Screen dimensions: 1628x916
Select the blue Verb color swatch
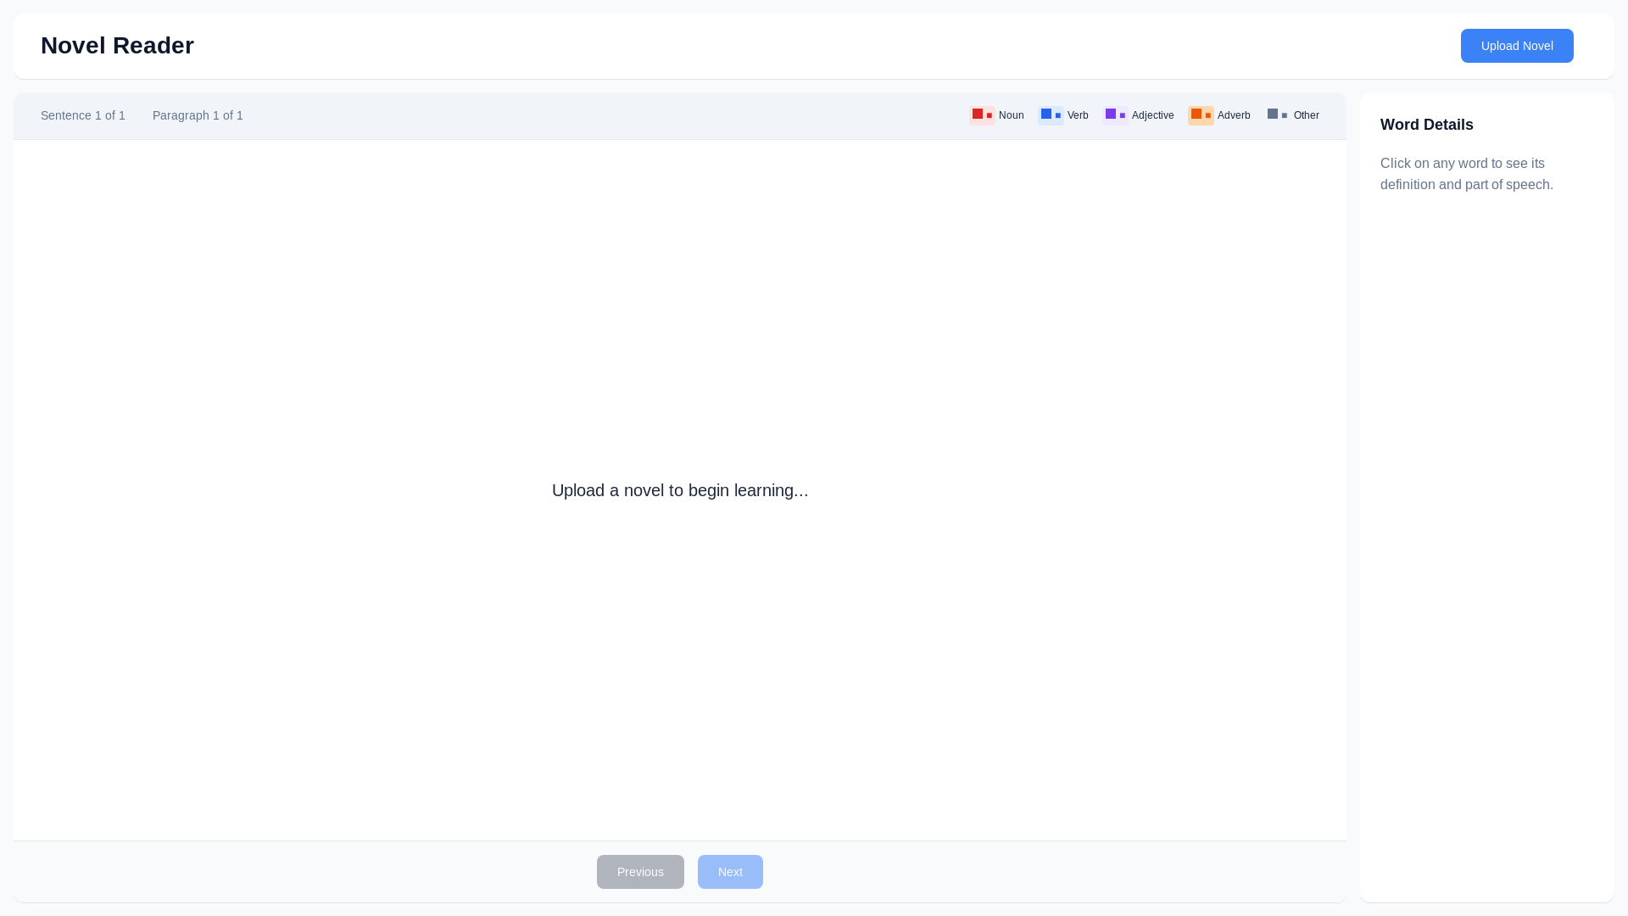coord(1051,115)
